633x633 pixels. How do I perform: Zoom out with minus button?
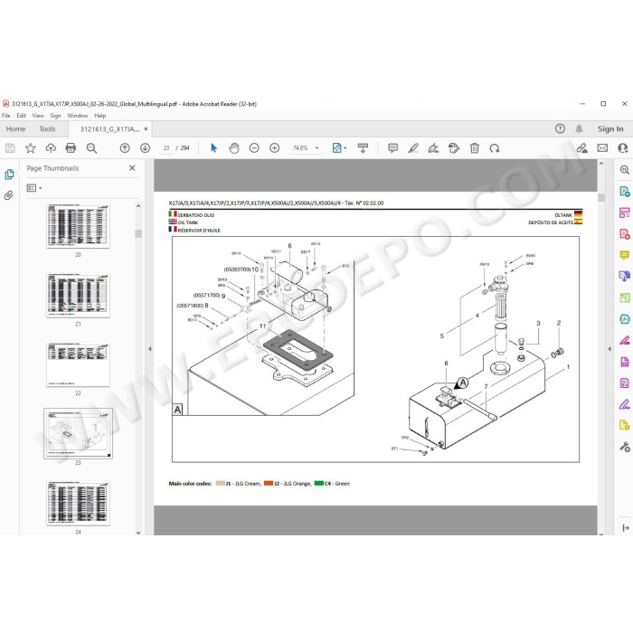click(254, 148)
